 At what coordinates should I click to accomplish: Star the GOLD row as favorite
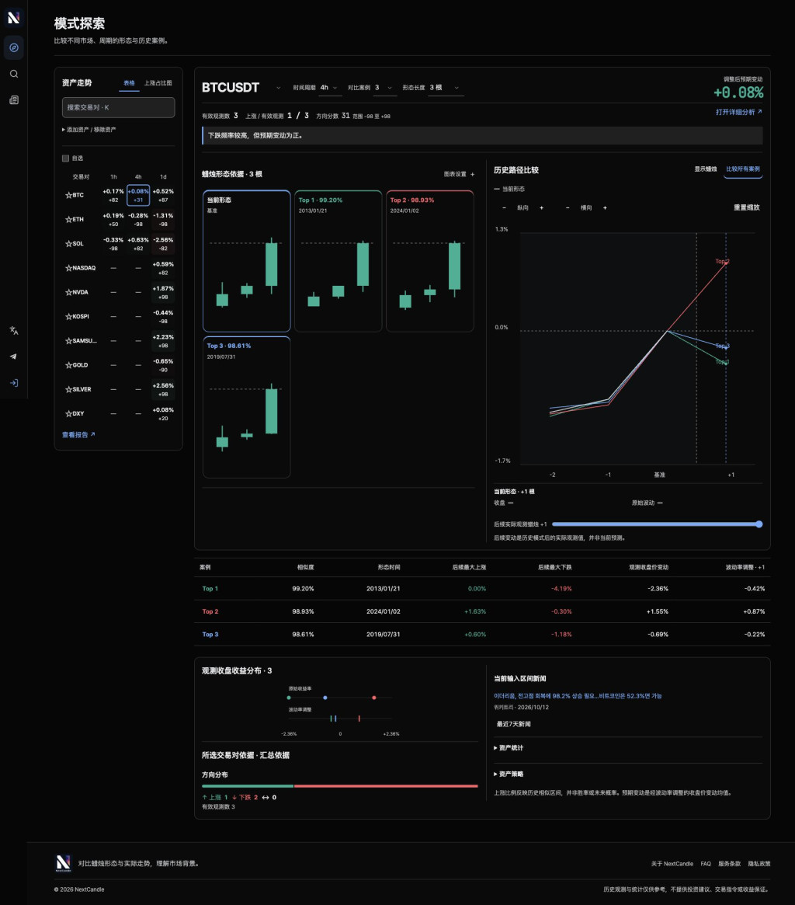tap(68, 365)
